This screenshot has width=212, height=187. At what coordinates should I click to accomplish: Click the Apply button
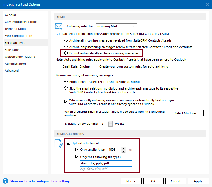click(198, 181)
